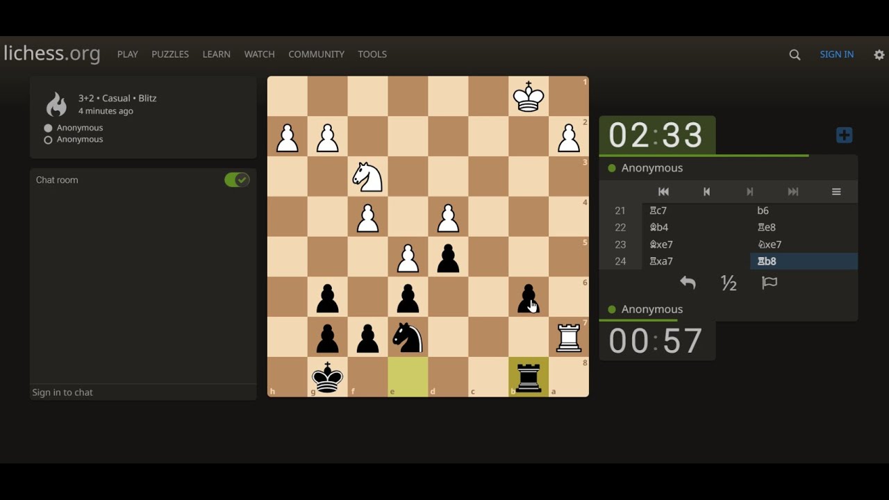Select move 24 Rxa7 in move list
This screenshot has width=889, height=500.
(x=696, y=261)
